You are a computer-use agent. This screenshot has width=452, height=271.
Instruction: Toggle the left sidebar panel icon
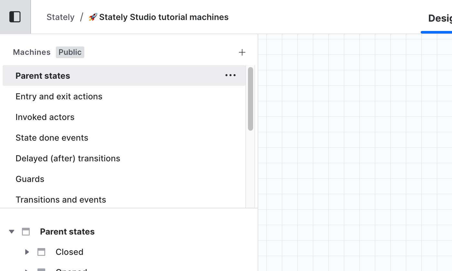pos(15,17)
